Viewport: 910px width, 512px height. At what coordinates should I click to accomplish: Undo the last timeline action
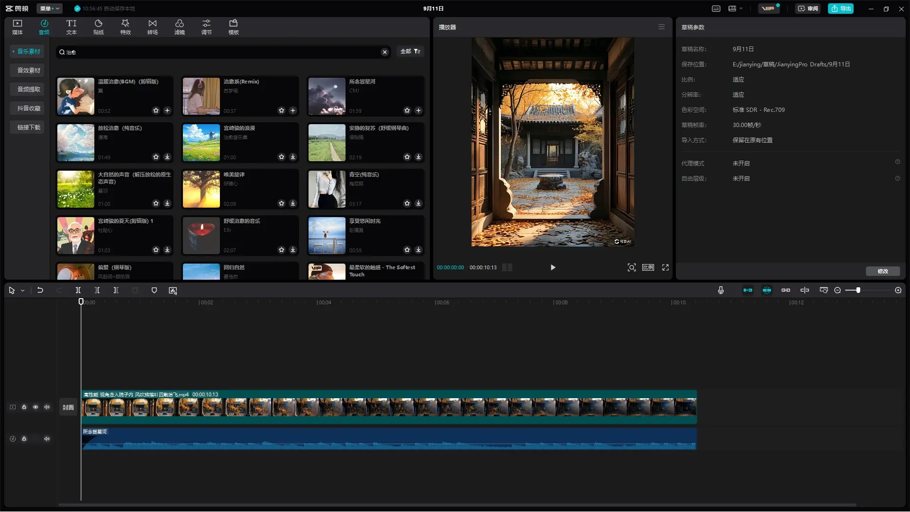click(x=40, y=290)
